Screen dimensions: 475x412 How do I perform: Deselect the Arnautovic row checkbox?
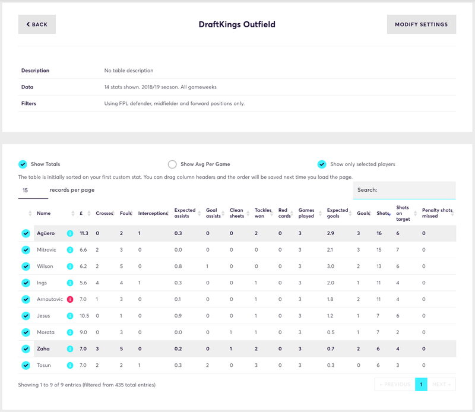(26, 299)
